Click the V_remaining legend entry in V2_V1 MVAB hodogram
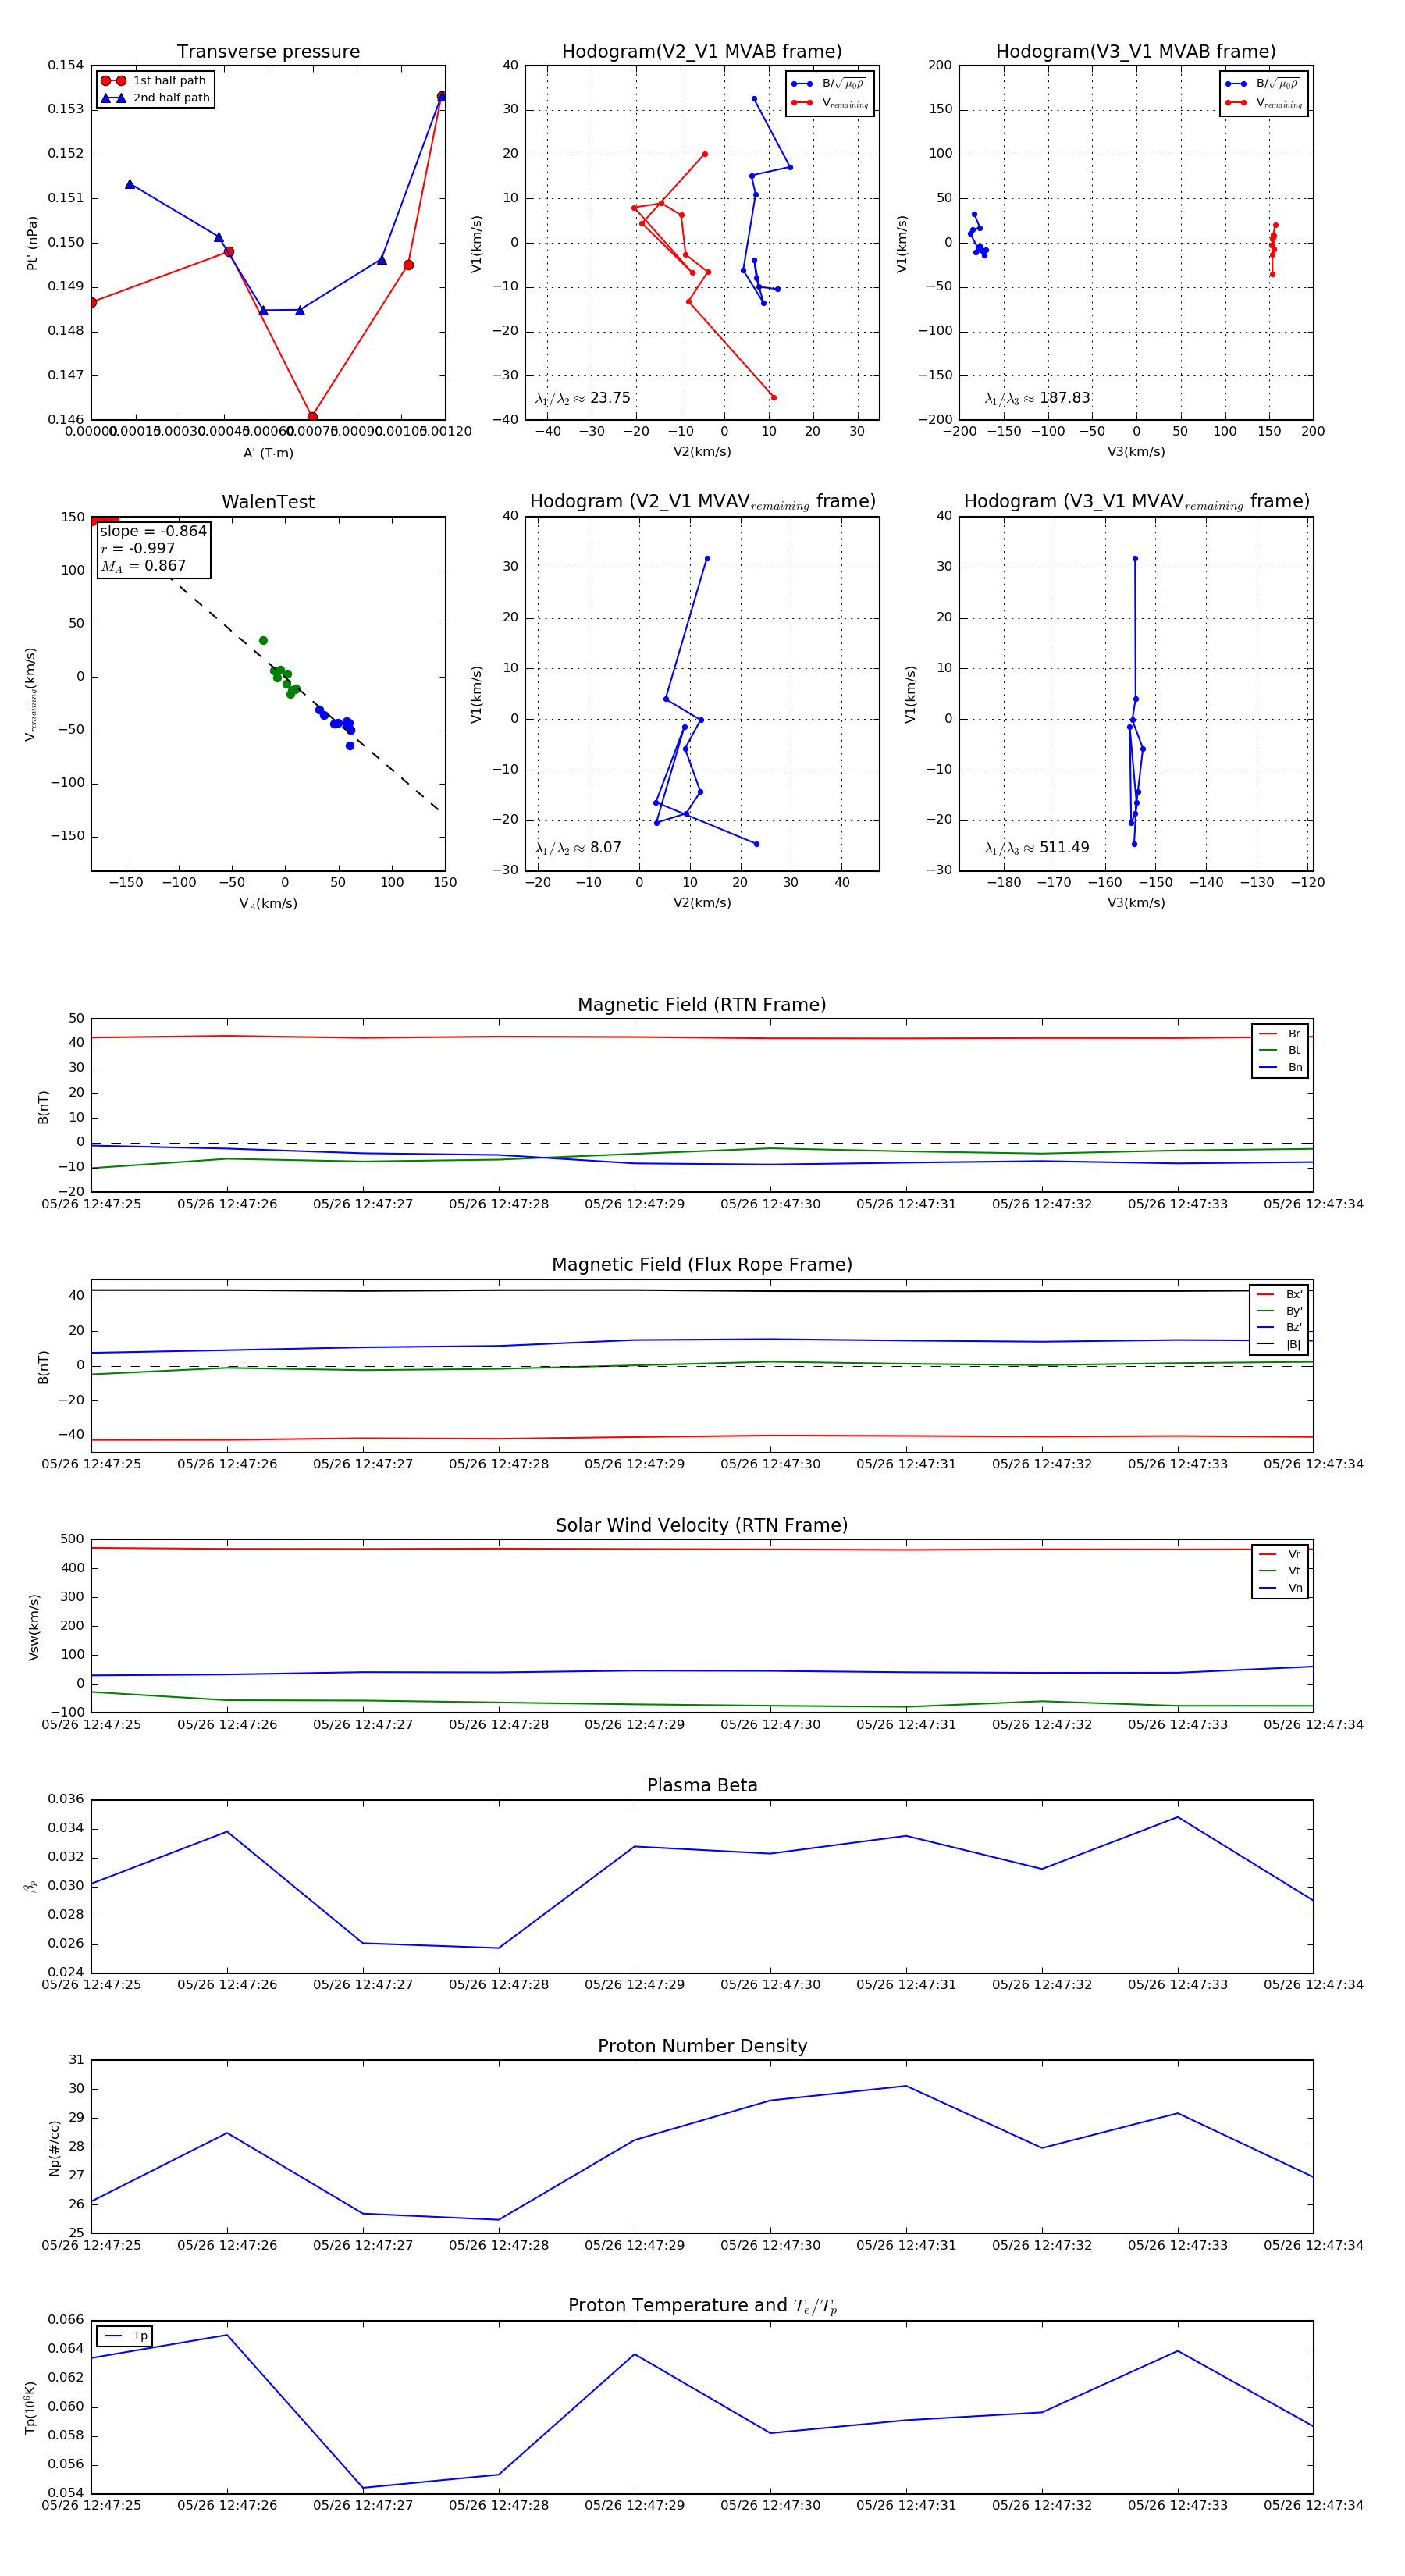The image size is (1405, 2576). (830, 103)
